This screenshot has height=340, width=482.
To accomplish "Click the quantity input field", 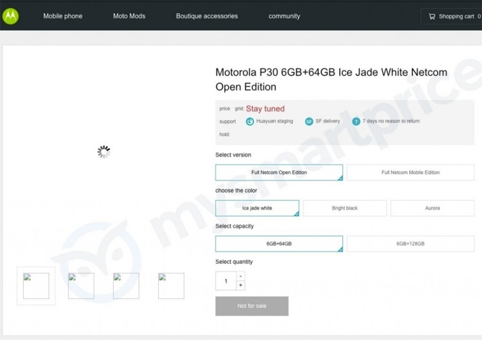I will 226,281.
